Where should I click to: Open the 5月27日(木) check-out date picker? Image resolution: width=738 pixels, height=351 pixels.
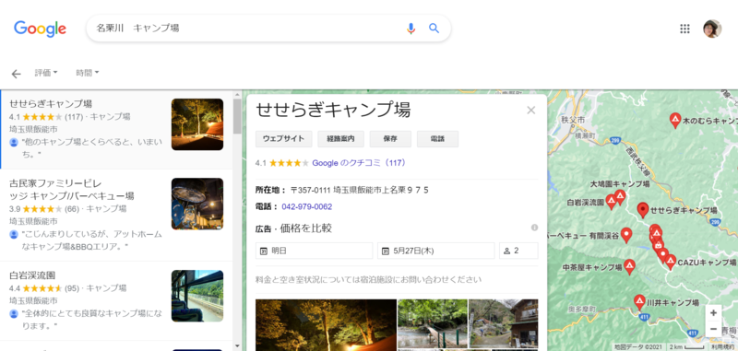click(x=435, y=251)
